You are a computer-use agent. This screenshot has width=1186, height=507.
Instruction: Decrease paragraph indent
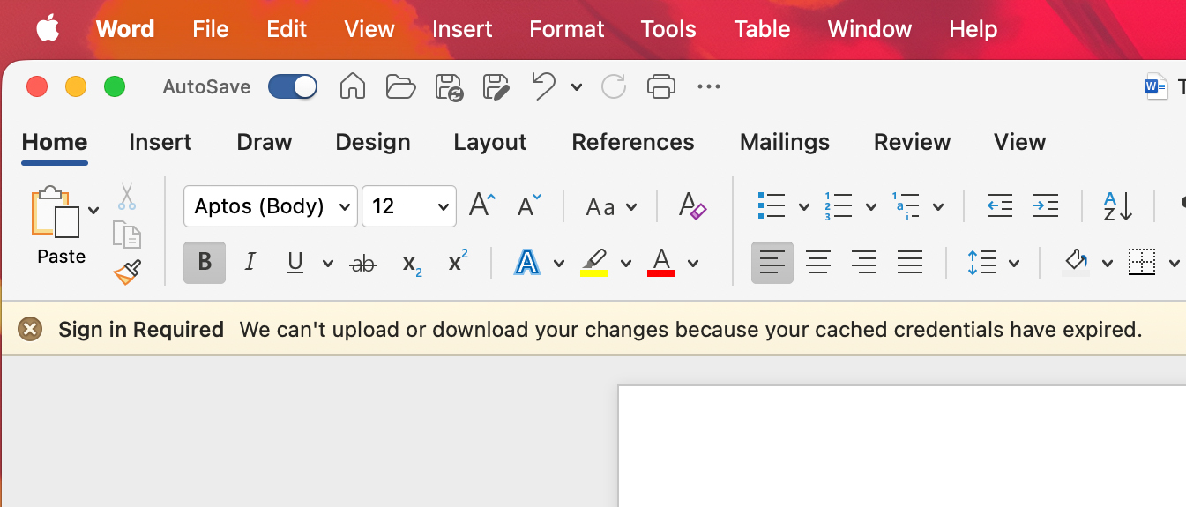(x=999, y=206)
